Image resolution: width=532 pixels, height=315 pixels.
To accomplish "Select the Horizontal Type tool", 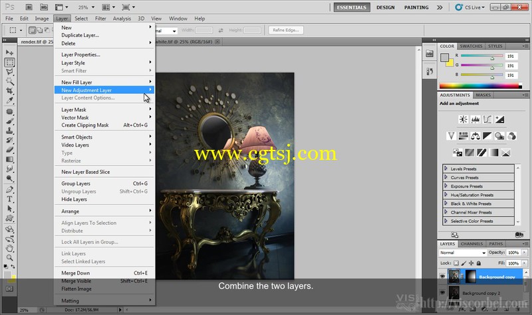I will (x=9, y=199).
